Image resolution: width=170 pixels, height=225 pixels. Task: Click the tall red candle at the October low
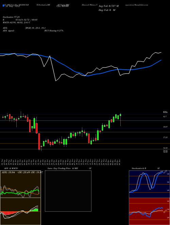click(x=39, y=141)
